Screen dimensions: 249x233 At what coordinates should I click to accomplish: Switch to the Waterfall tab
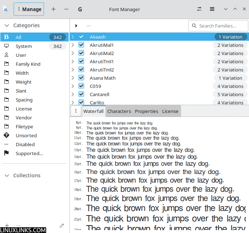(93, 111)
